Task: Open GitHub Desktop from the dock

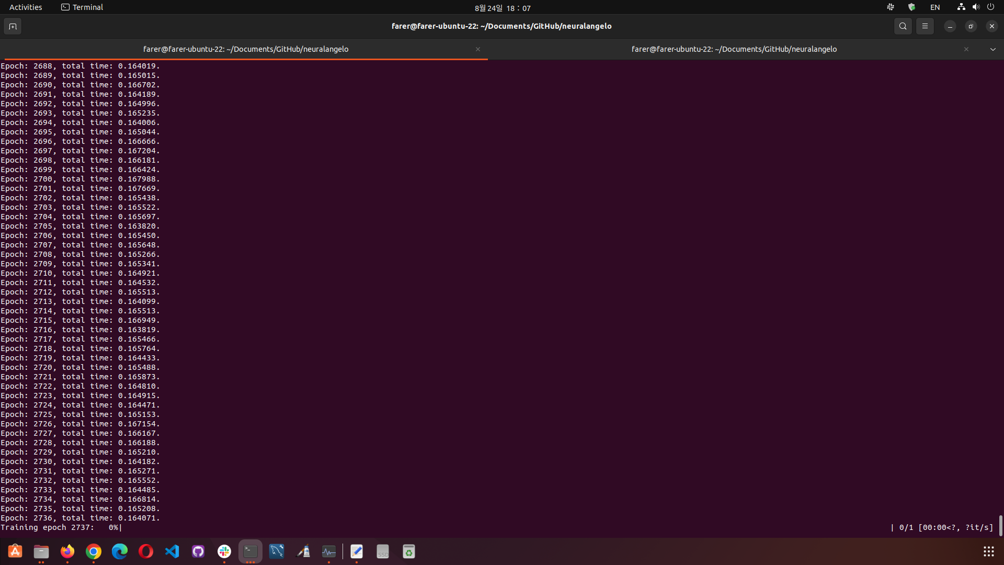Action: pyautogui.click(x=198, y=551)
